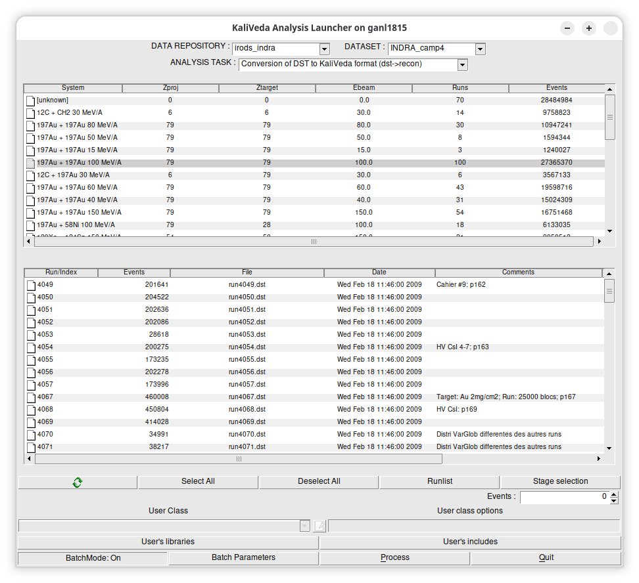Increase the Events counter with up arrow
The image size is (639, 583).
pyautogui.click(x=614, y=494)
